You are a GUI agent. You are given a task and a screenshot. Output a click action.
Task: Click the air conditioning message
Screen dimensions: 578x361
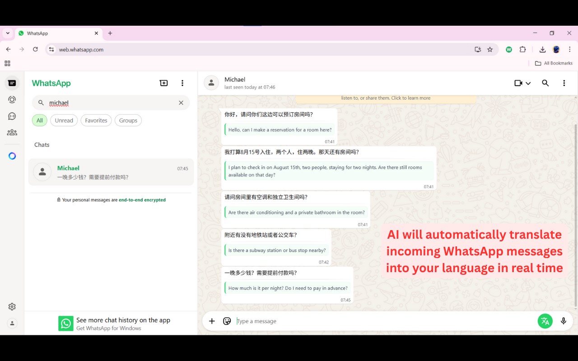pos(296,210)
